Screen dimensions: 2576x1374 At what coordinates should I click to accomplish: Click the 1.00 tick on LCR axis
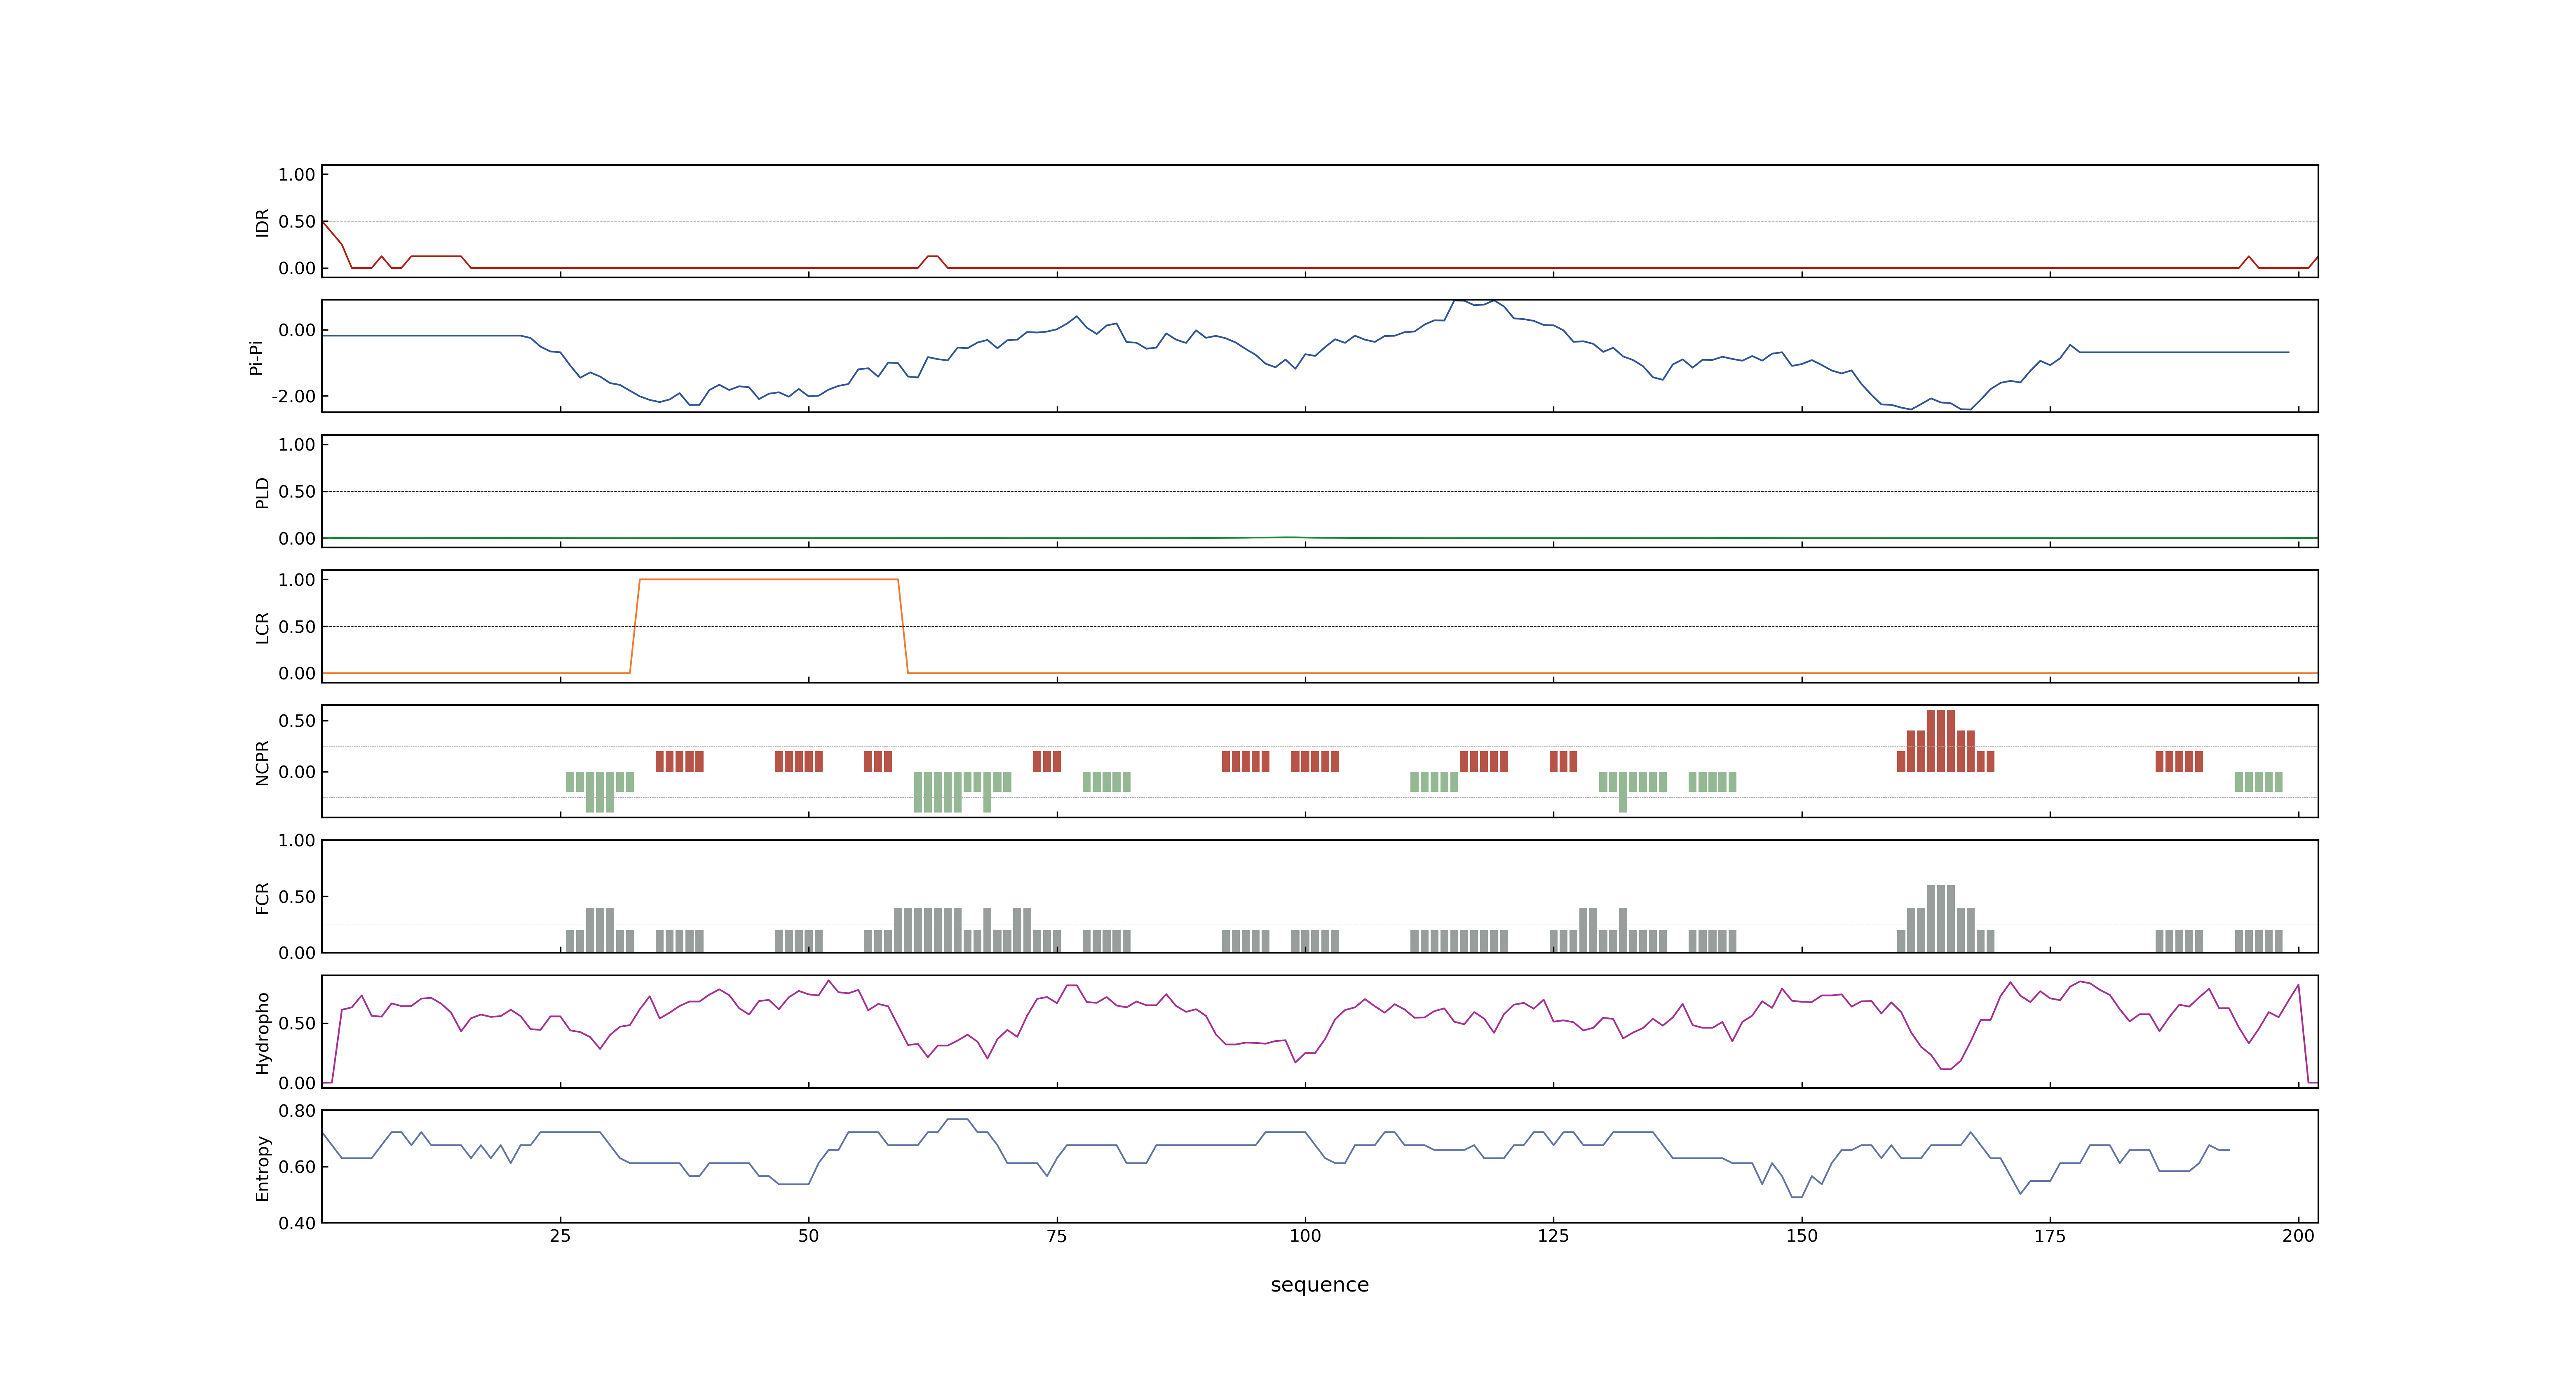pyautogui.click(x=297, y=580)
